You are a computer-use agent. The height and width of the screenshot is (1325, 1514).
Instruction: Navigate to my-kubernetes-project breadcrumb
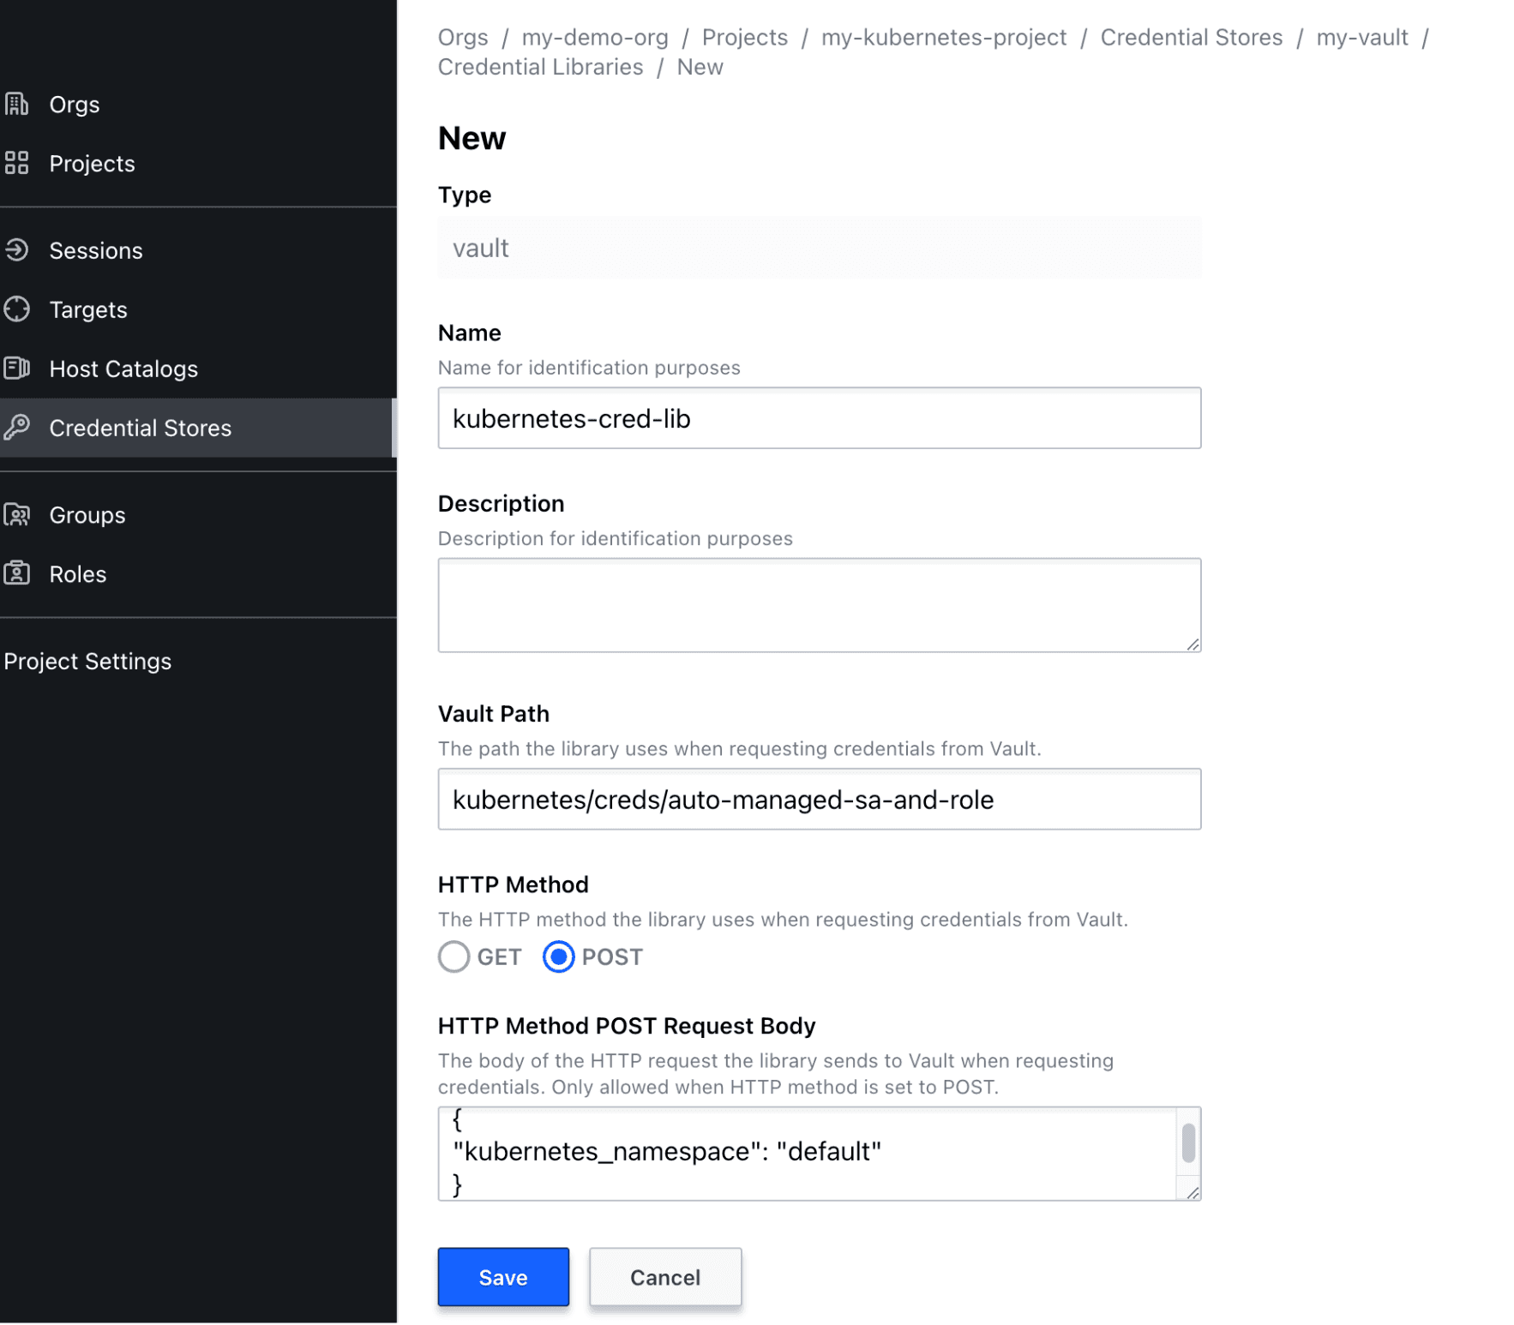pyautogui.click(x=943, y=37)
